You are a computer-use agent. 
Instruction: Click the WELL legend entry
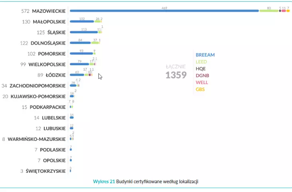pos(202,82)
